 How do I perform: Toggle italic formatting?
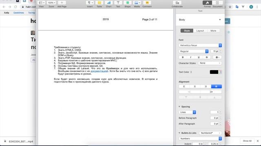tap(190, 57)
